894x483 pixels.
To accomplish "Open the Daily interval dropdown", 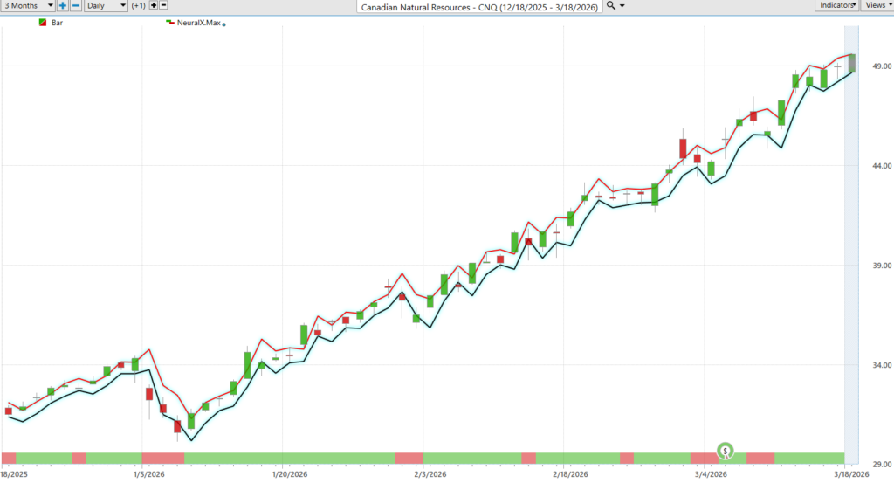I will [x=106, y=6].
